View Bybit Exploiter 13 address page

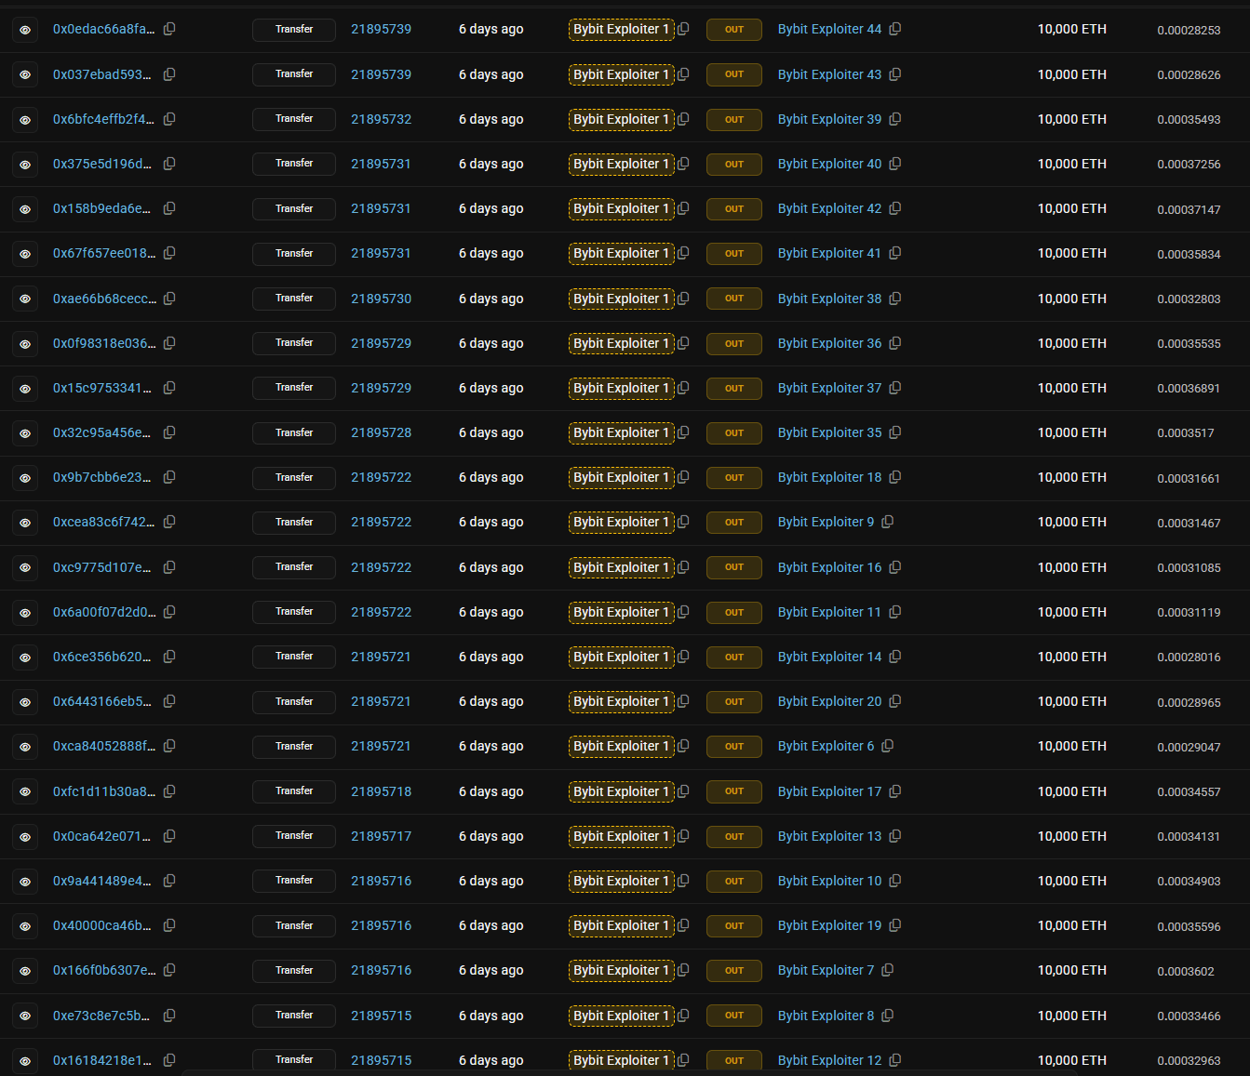click(x=829, y=836)
